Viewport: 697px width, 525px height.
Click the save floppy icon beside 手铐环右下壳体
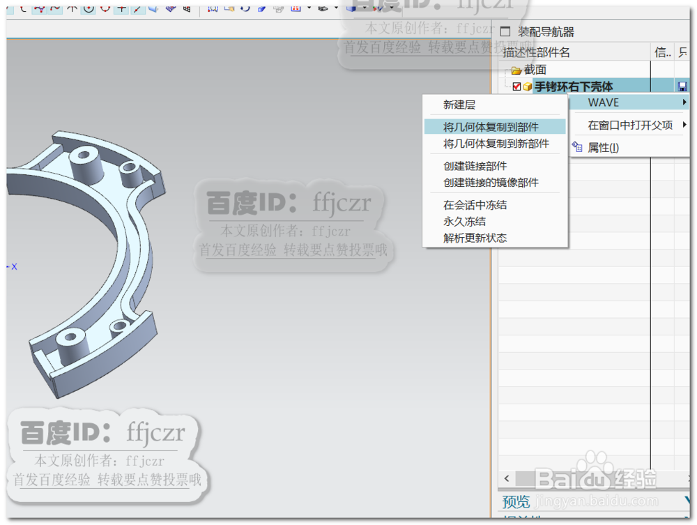tap(683, 86)
